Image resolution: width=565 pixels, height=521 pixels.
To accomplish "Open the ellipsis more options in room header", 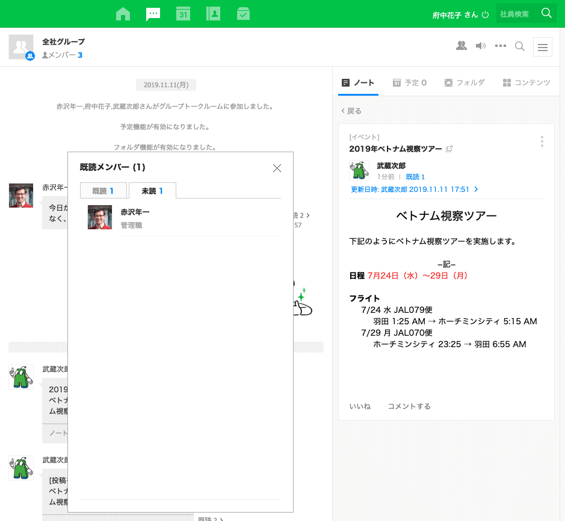I will [500, 45].
